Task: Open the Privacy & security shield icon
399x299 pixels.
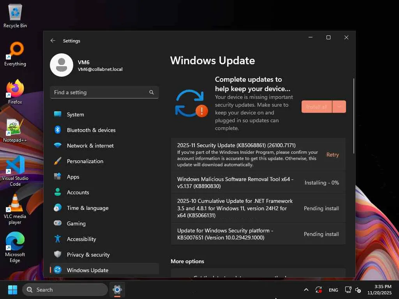Action: [58, 254]
